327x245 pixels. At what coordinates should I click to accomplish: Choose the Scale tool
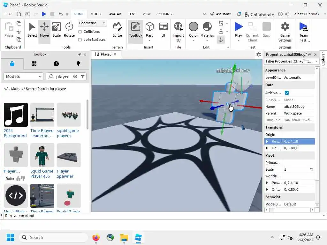coord(57,30)
